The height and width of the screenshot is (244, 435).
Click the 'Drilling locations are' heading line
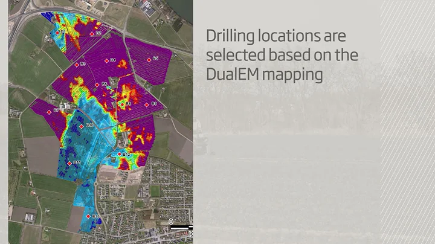276,36
